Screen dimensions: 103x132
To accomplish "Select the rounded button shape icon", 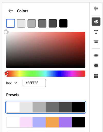I will coord(96,55).
